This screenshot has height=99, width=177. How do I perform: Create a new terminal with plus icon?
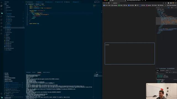97,72
